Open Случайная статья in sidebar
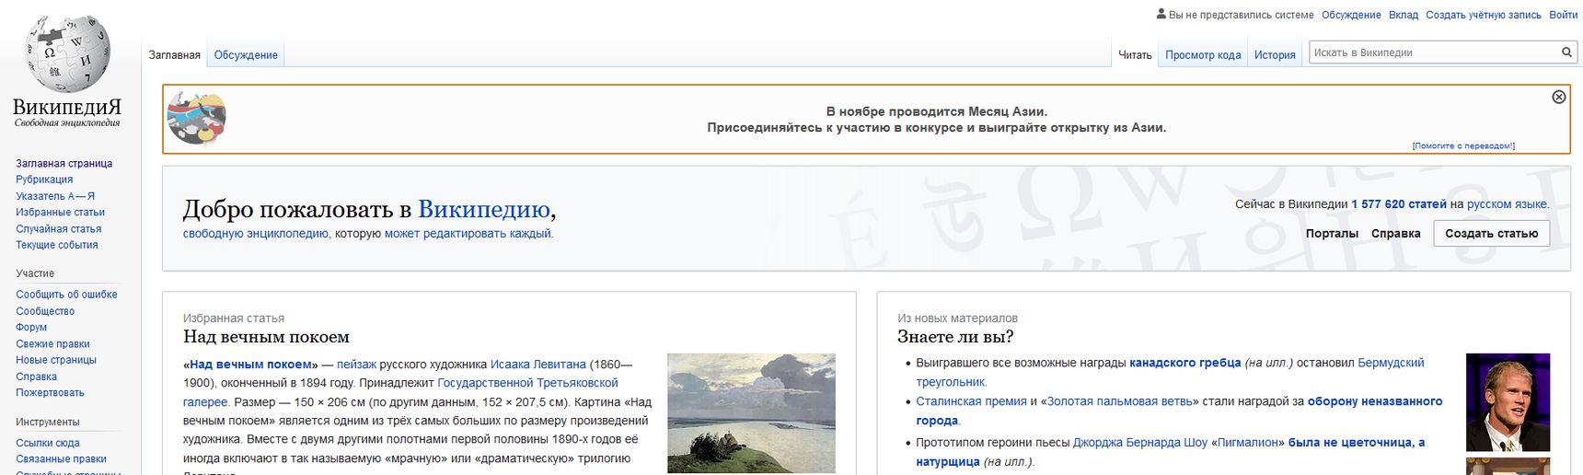The height and width of the screenshot is (475, 1583). 58,229
